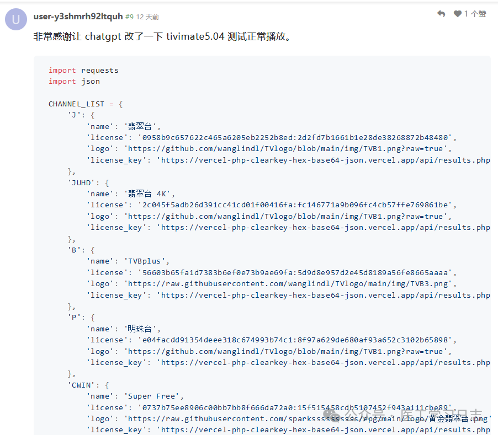Click the name 'TVBplus' line
The height and width of the screenshot is (435, 498).
click(128, 261)
